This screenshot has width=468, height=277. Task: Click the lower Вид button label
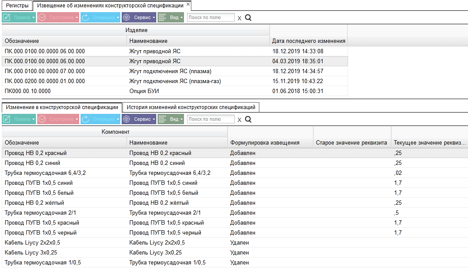tap(174, 119)
